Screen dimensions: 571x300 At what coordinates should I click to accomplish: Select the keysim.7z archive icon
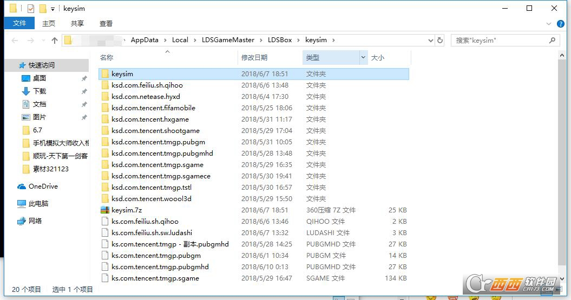point(105,210)
